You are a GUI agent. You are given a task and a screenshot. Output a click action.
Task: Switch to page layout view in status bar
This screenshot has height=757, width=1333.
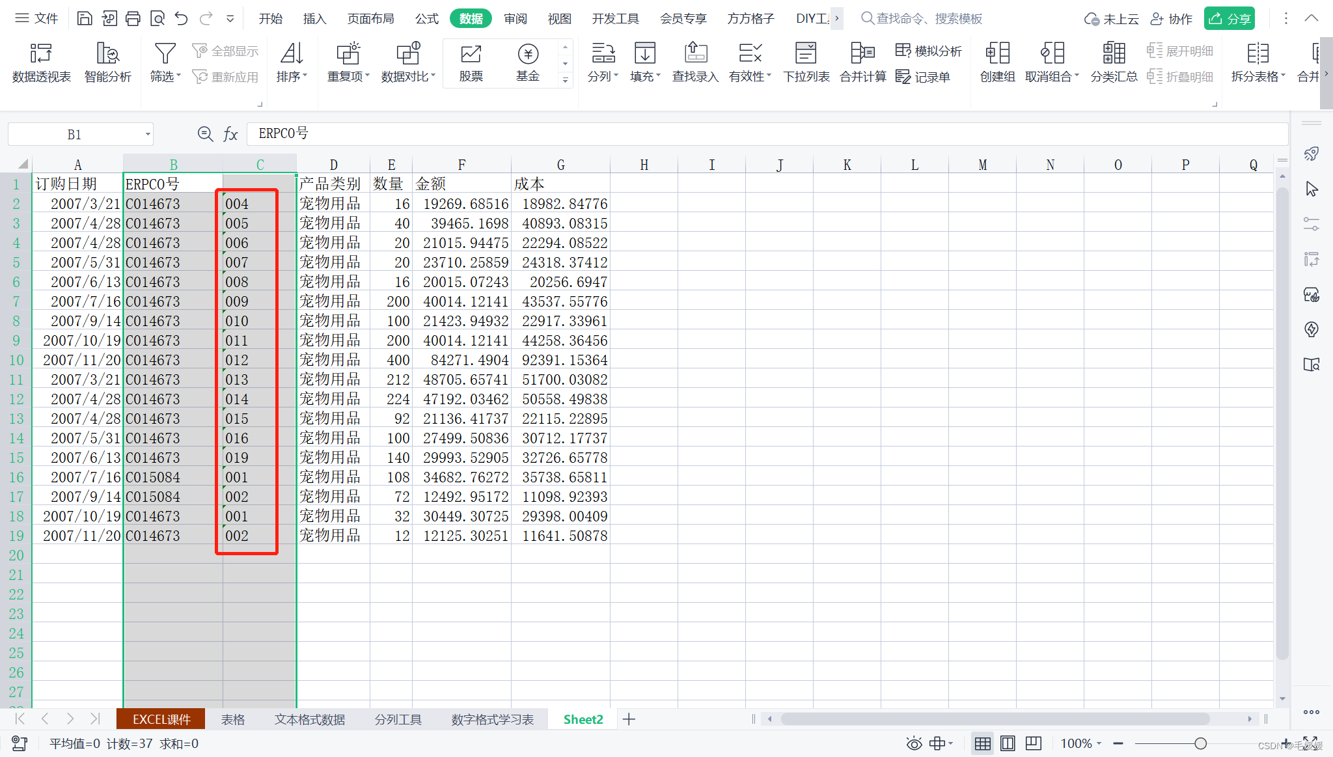[1008, 743]
